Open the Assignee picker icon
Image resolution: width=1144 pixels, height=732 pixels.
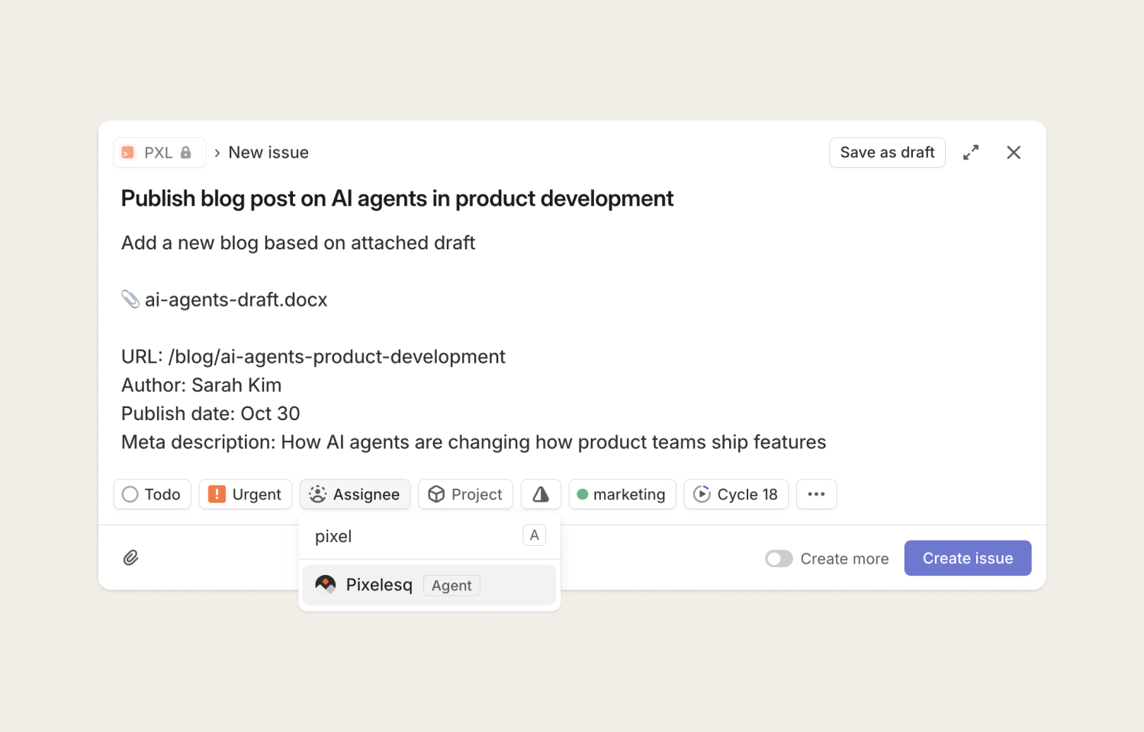click(317, 494)
